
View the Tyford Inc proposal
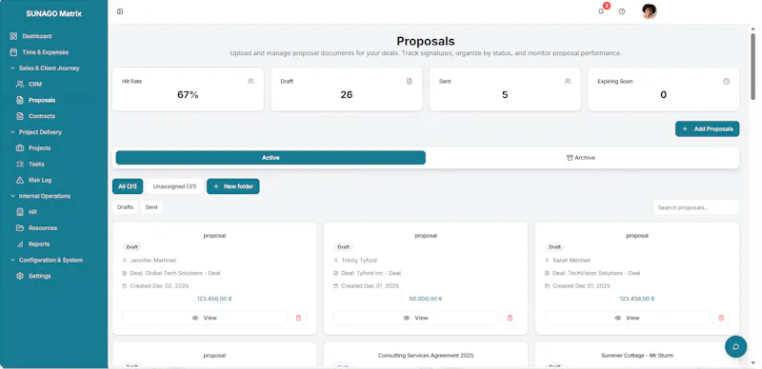tap(416, 318)
